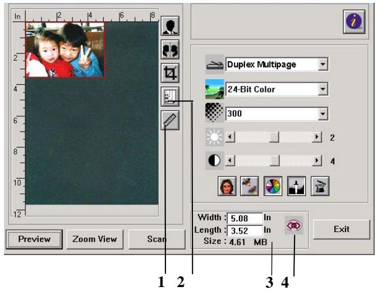
Task: Click the 'In' unit label on ruler
Action: pyautogui.click(x=17, y=16)
